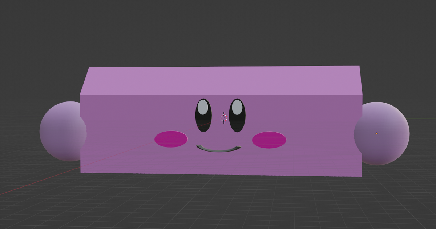Click the curved smile mouth
Screen dimensions: 436x229
(x=218, y=149)
